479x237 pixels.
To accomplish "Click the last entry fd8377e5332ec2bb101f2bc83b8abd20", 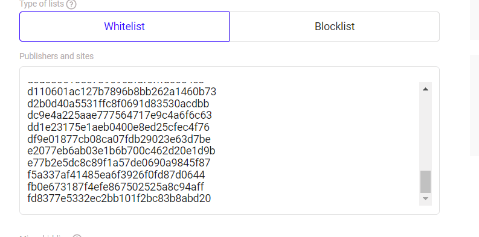I will click(x=119, y=198).
